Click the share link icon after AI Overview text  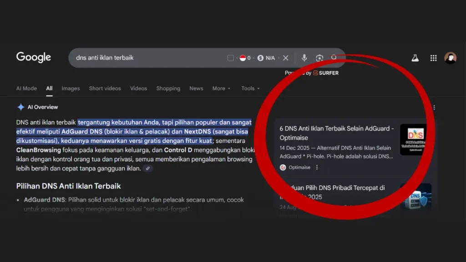point(147,168)
